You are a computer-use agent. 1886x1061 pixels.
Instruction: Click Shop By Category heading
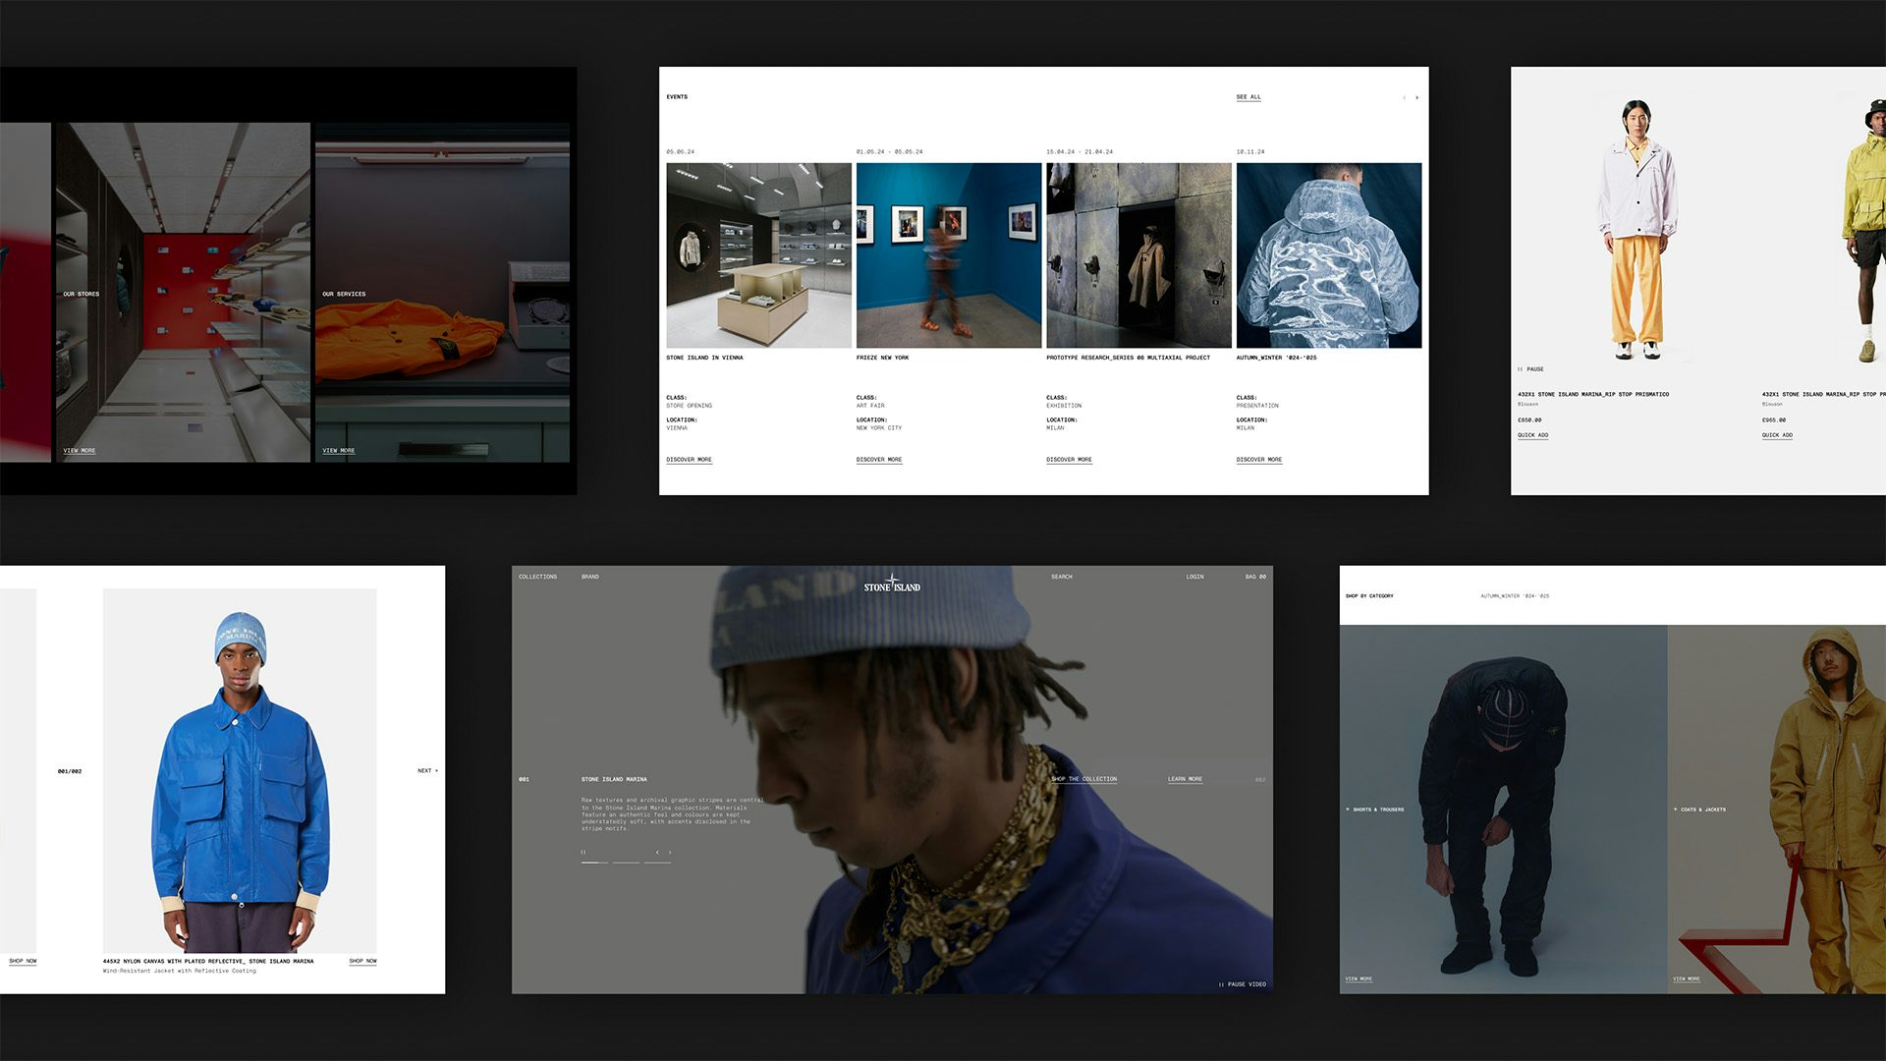click(x=1369, y=596)
